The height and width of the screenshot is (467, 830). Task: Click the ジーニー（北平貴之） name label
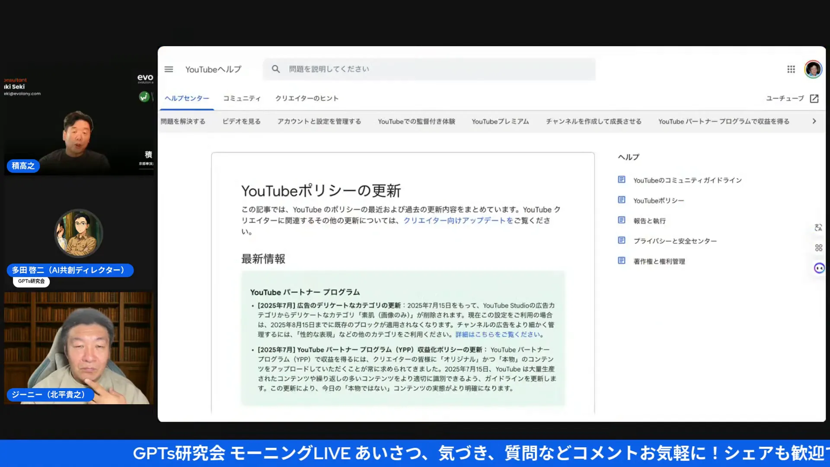coord(50,395)
